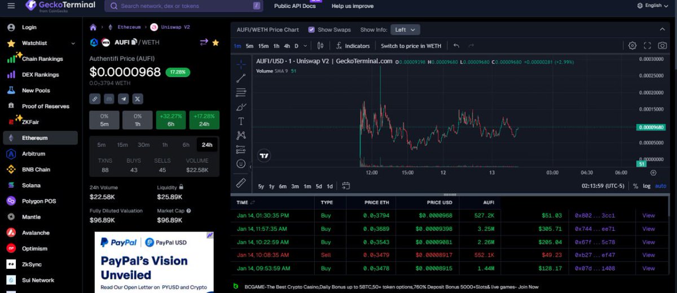Select the 24h stats tab
The height and width of the screenshot is (293, 677).
(x=208, y=145)
